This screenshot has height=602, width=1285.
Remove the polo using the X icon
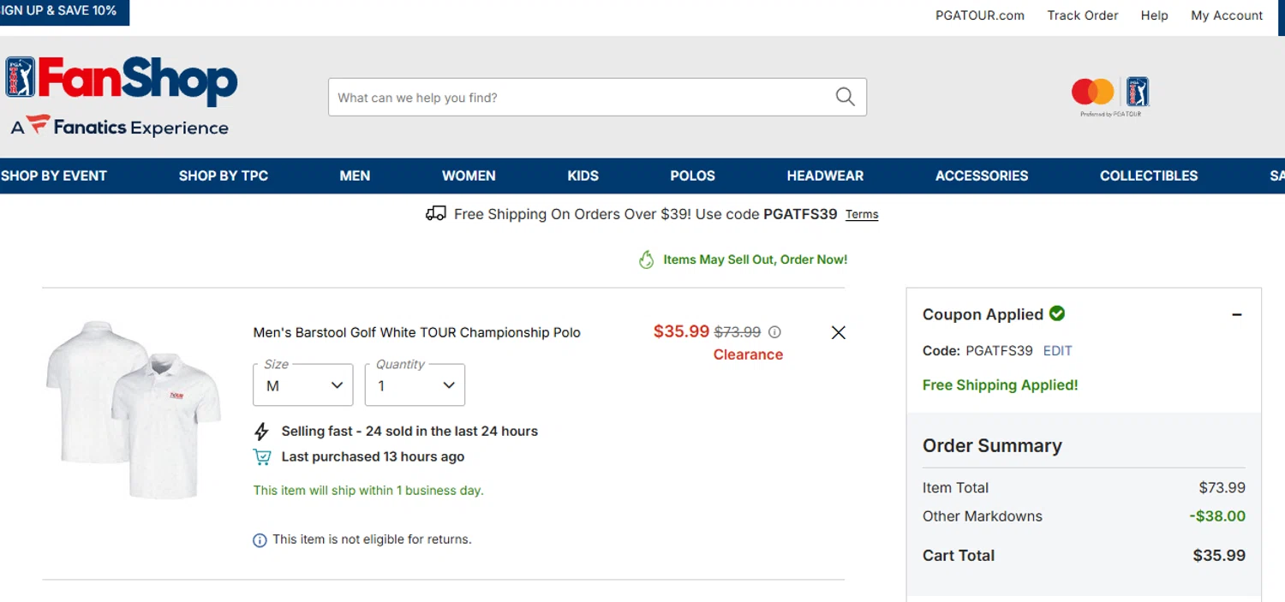tap(839, 332)
